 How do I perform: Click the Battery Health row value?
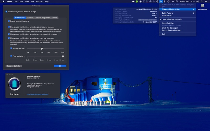pyautogui.click(x=146, y=9)
